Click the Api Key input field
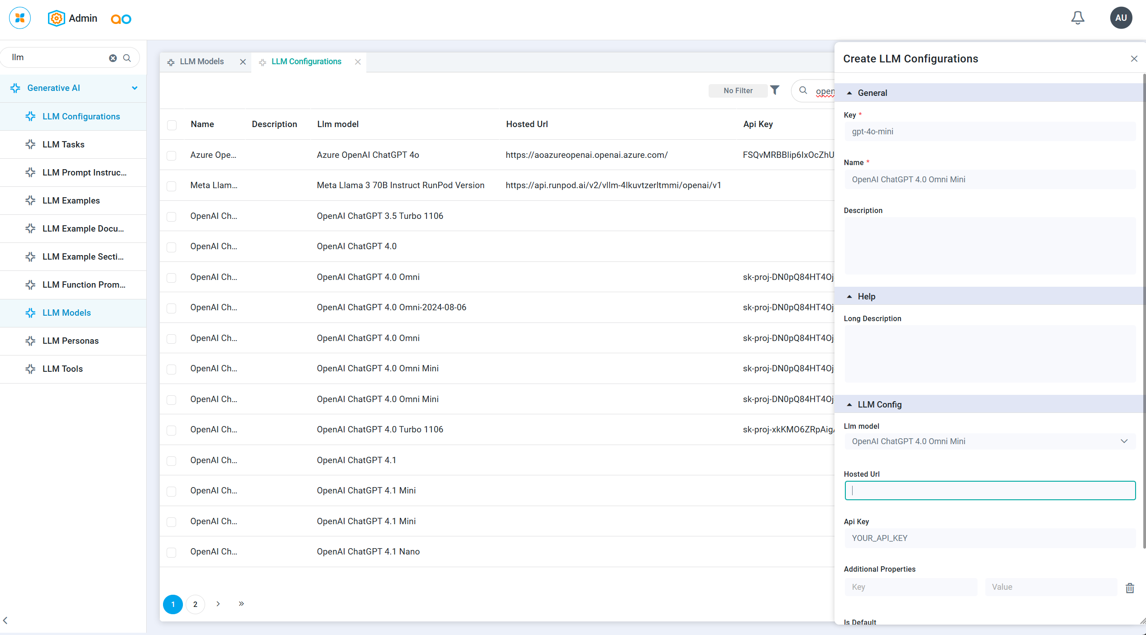Screen dimensions: 1146x635 tap(990, 538)
